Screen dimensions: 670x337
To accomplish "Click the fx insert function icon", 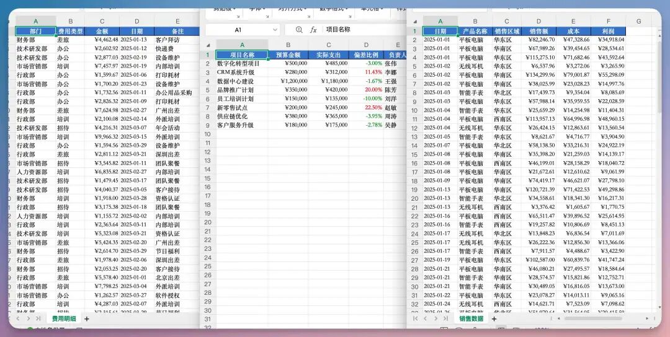I will coord(313,30).
